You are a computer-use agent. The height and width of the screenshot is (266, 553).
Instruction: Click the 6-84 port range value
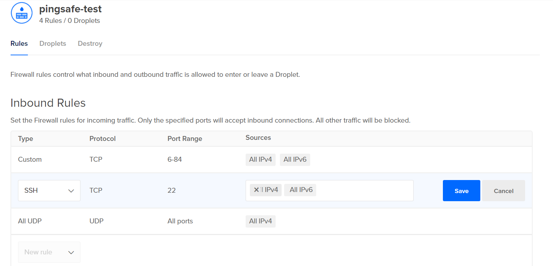[175, 160]
